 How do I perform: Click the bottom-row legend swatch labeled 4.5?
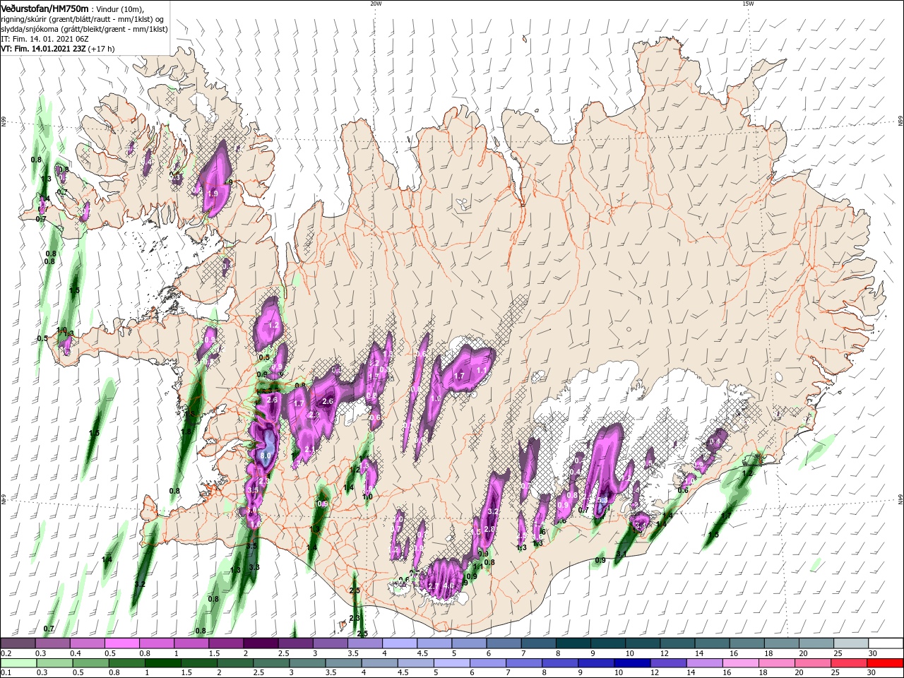coord(415,663)
